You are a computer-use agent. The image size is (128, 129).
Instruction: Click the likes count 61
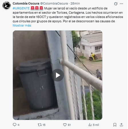point(69,125)
